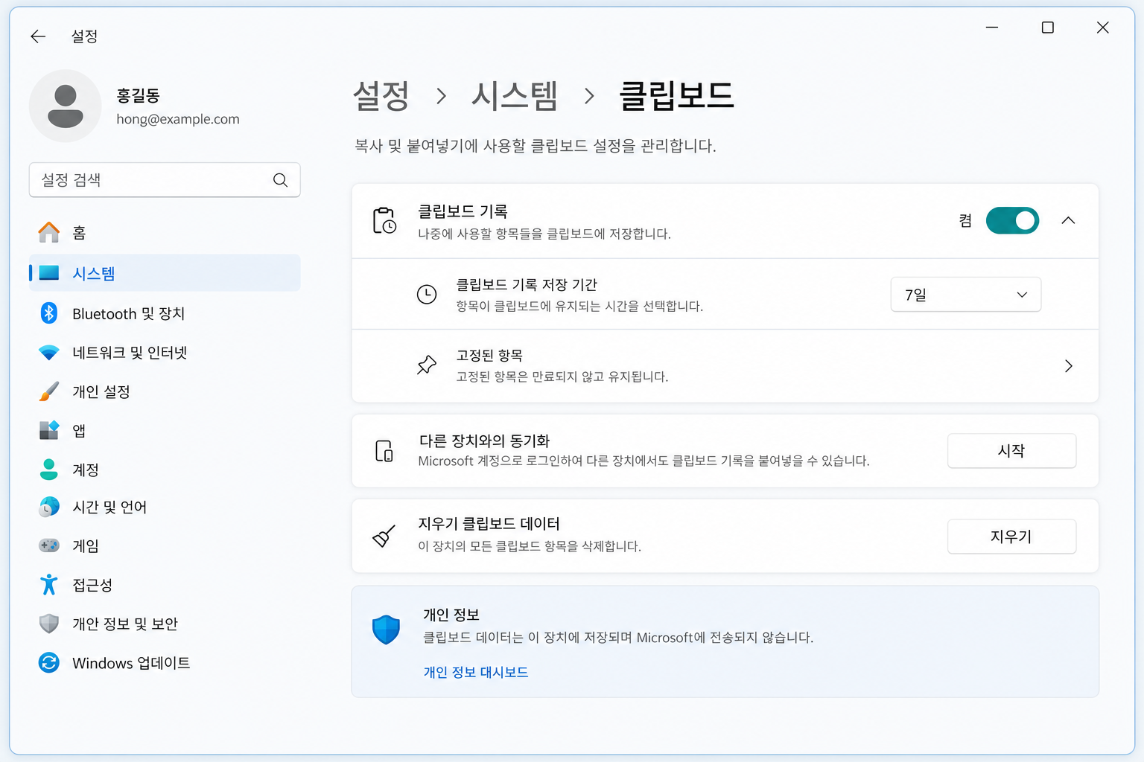Click the 시간 및 언어 globe clock icon
The width and height of the screenshot is (1144, 762).
coord(49,507)
